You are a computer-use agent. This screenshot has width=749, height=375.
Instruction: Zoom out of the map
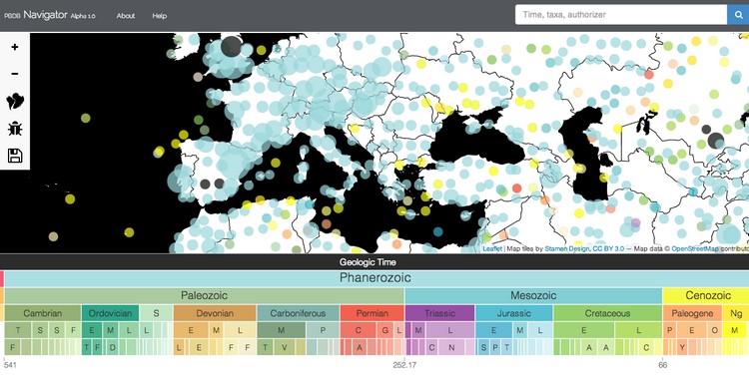tap(15, 74)
